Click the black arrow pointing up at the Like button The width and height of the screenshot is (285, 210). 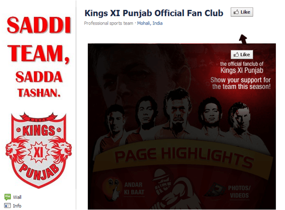click(243, 39)
